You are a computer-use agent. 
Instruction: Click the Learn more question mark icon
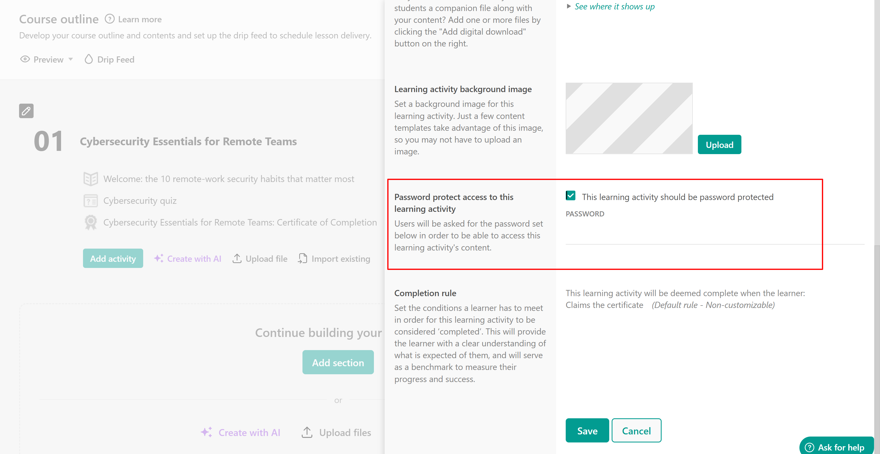(x=109, y=19)
